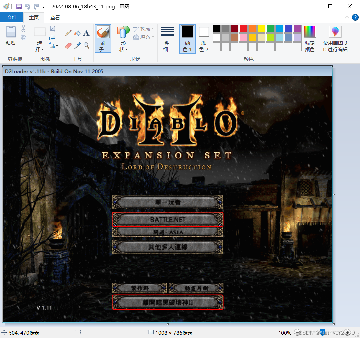The width and height of the screenshot is (360, 338).
Task: Select the Text tool A
Action: [86, 33]
